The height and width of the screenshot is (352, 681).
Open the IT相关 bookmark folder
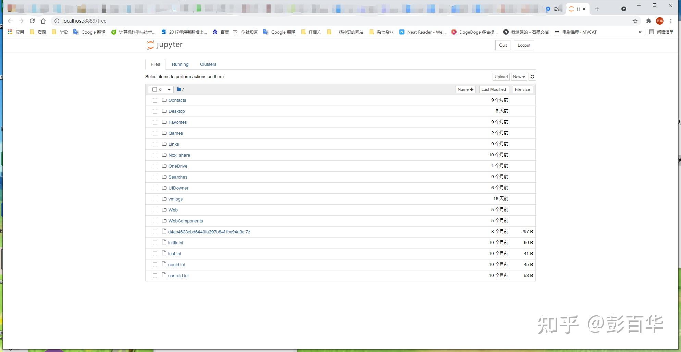click(x=311, y=32)
